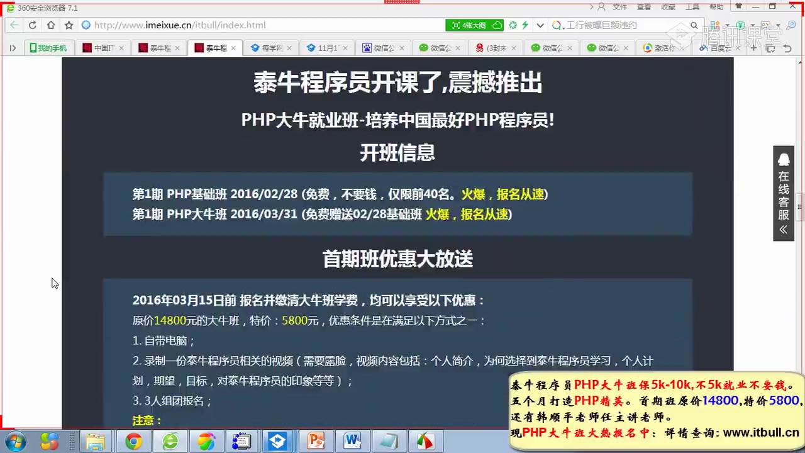Toggle the sidebar expand arrow left of tabs
Screen dimensions: 805x453
tap(13, 48)
